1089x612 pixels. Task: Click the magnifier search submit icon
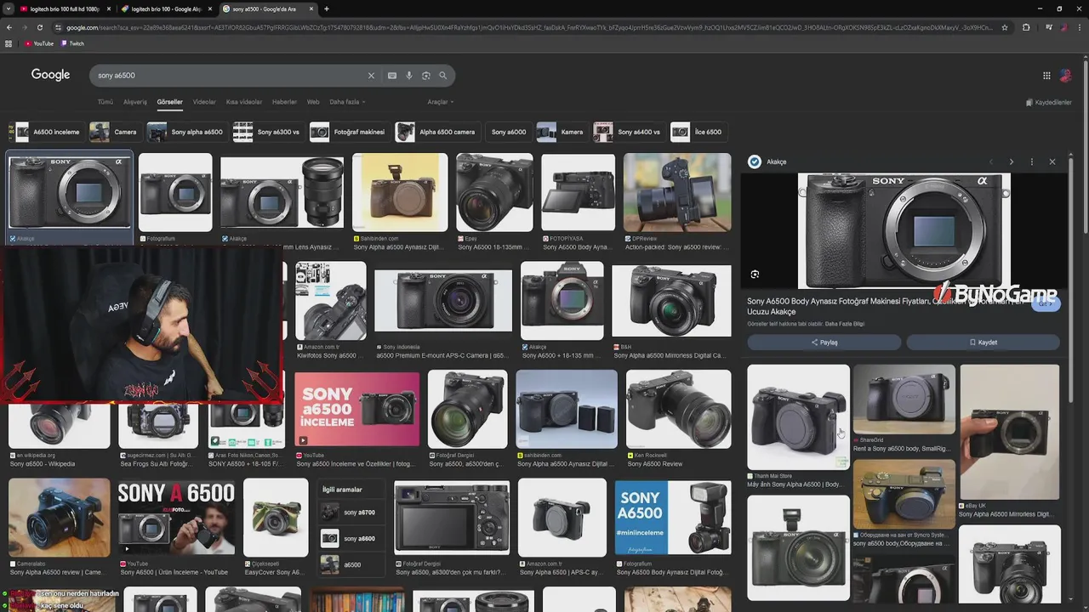[442, 76]
